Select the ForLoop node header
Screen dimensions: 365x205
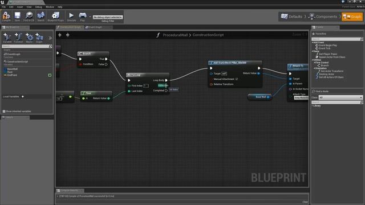tap(148, 75)
